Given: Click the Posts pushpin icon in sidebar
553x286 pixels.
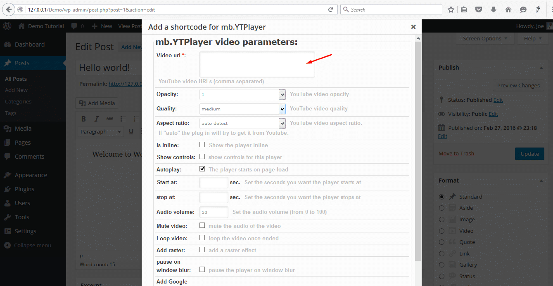Looking at the screenshot, I should pyautogui.click(x=7, y=63).
